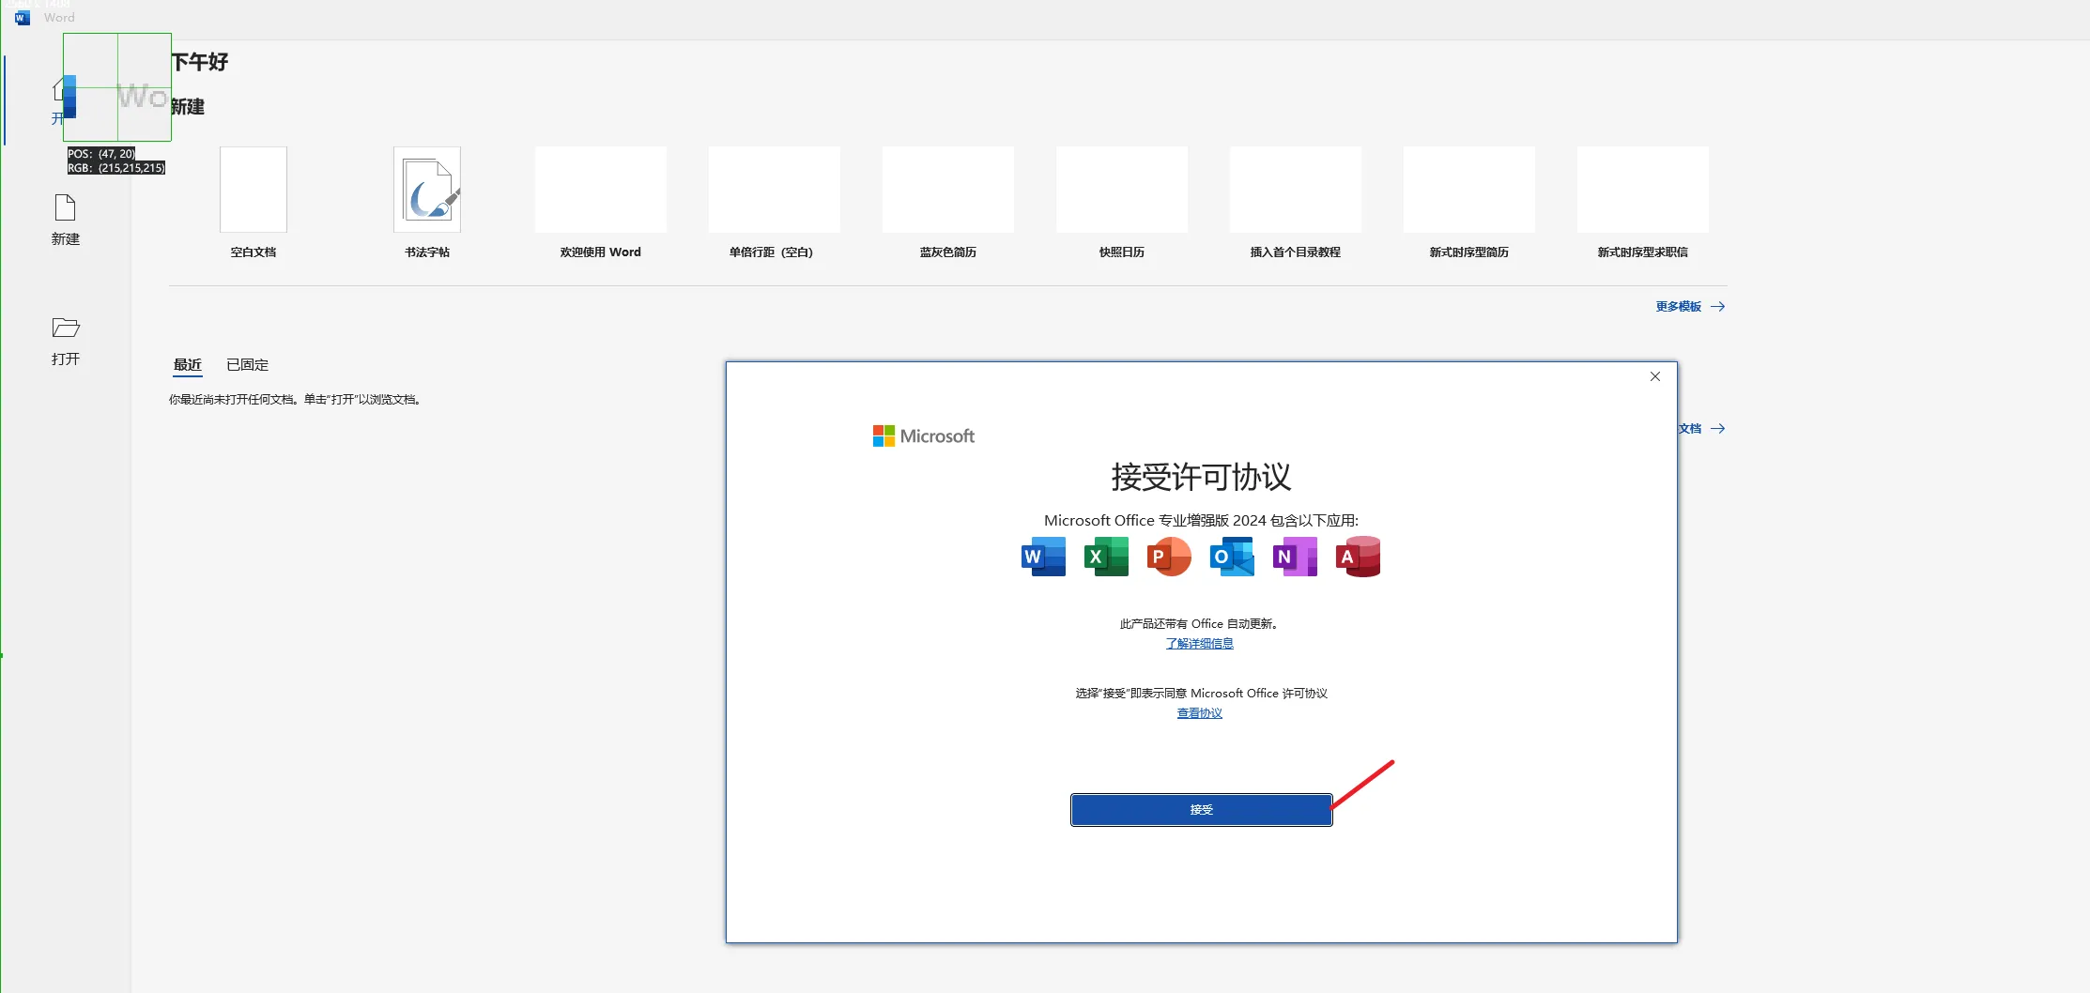Open the 打开 page from the sidebar

tap(66, 340)
